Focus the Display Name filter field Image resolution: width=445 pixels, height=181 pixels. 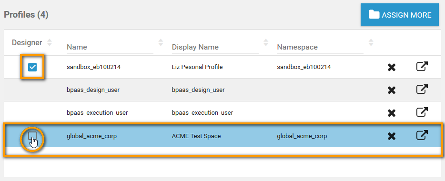point(215,47)
